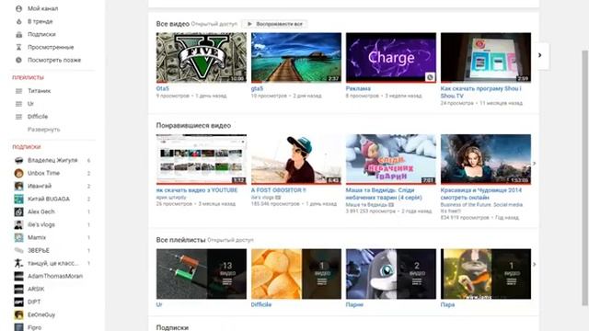Image resolution: width=589 pixels, height=331 pixels.
Task: Open the Difficile playlist title under thumbnail
Action: tap(261, 304)
